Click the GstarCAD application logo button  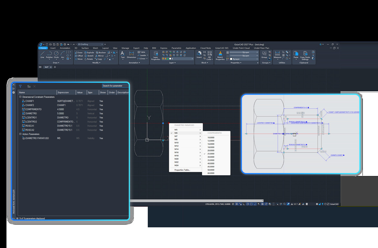[41, 44]
